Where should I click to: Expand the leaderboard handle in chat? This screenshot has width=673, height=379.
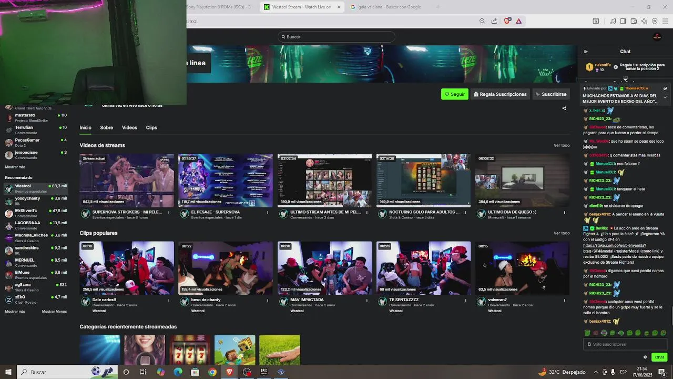coord(625,79)
